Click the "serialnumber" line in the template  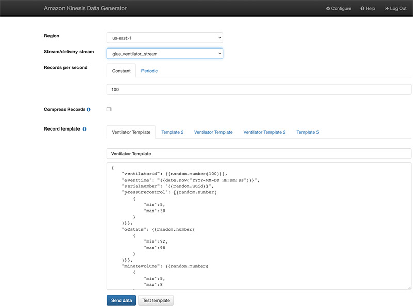click(x=168, y=186)
